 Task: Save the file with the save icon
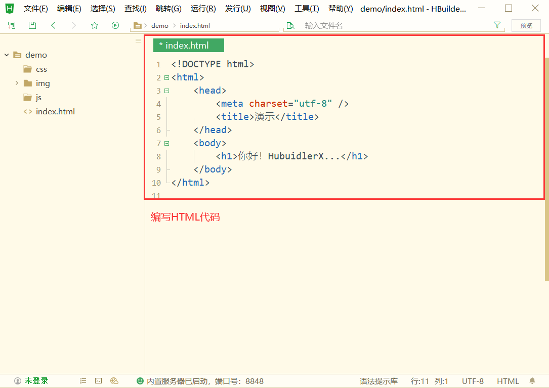(x=32, y=25)
